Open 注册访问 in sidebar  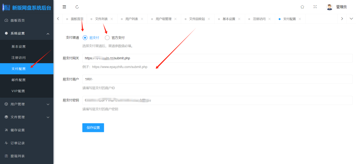(26, 58)
